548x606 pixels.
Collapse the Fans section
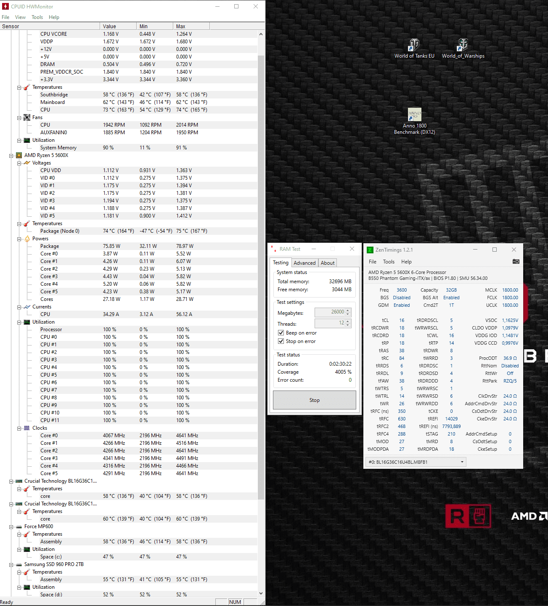click(x=19, y=117)
